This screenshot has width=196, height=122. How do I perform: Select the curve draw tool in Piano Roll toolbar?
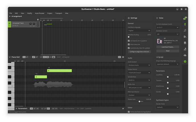pyautogui.click(x=37, y=57)
